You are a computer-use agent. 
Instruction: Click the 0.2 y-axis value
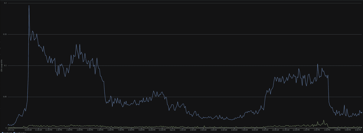pyautogui.click(x=6, y=3)
